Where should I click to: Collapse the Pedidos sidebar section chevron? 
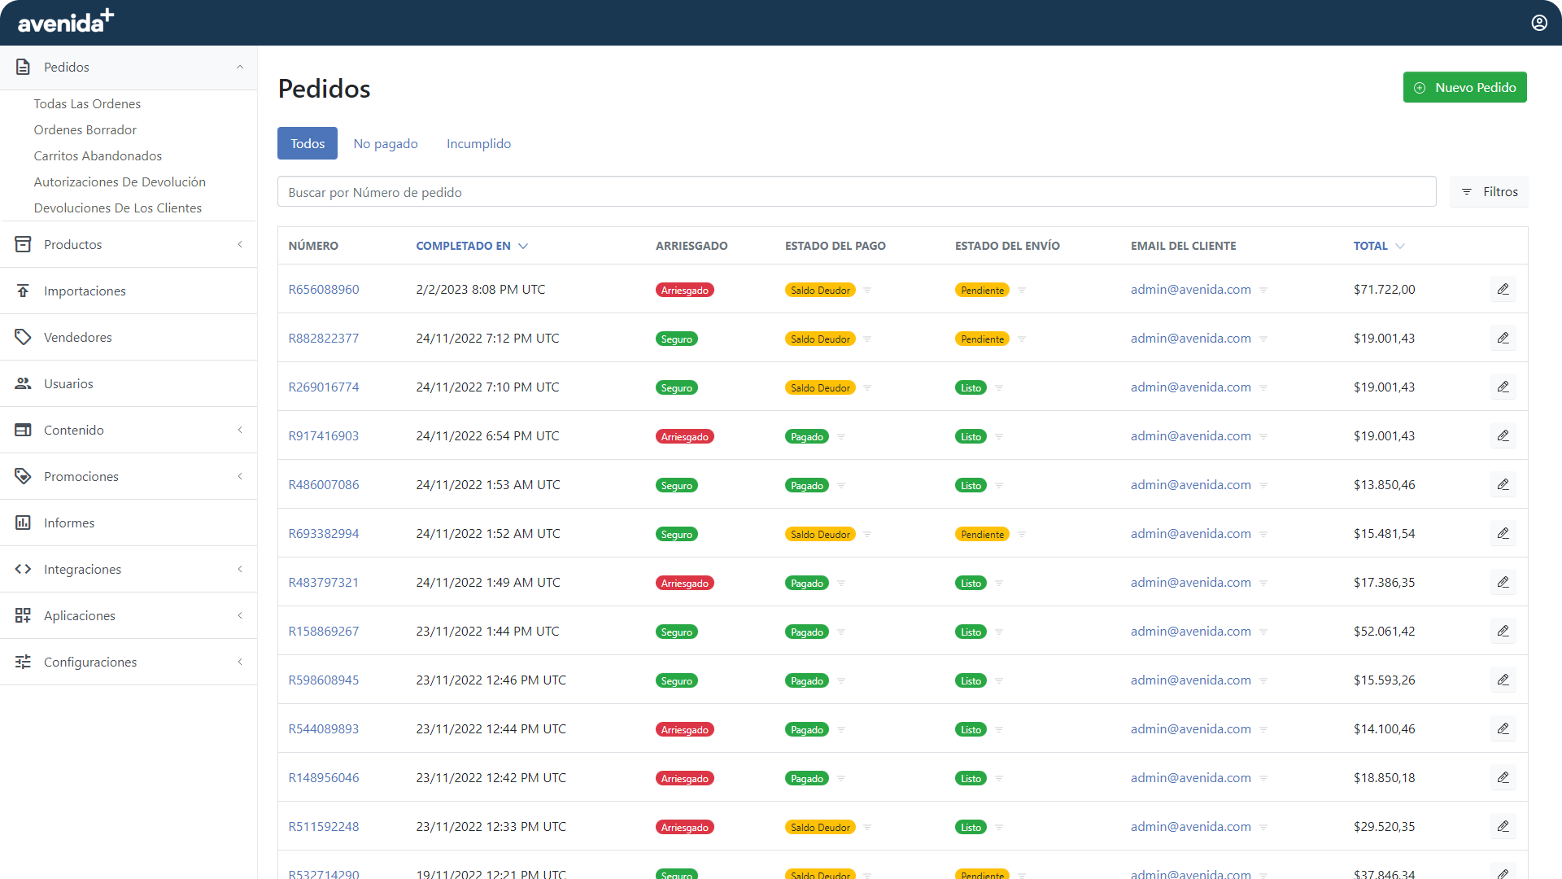click(240, 67)
